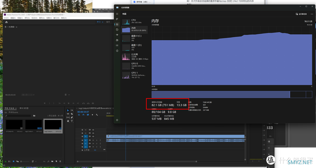Select the Selection tool in Premiere toolbar
This screenshot has width=316, height=168.
68,111
